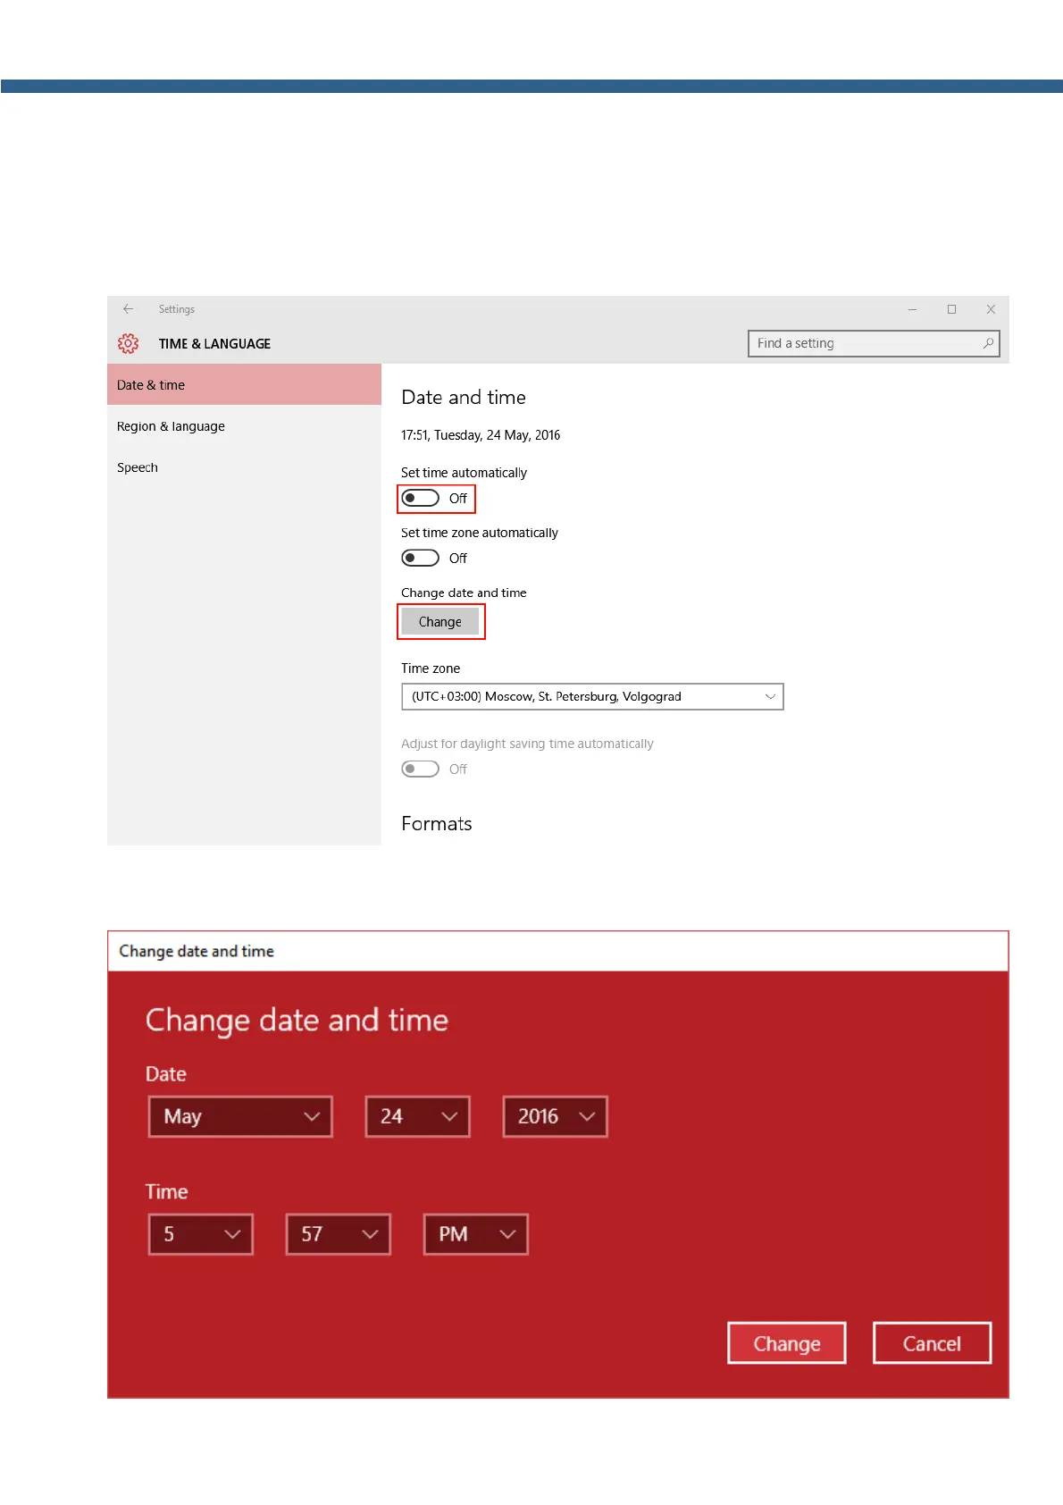Maximize the Settings window
Image resolution: width=1063 pixels, height=1505 pixels.
951,309
